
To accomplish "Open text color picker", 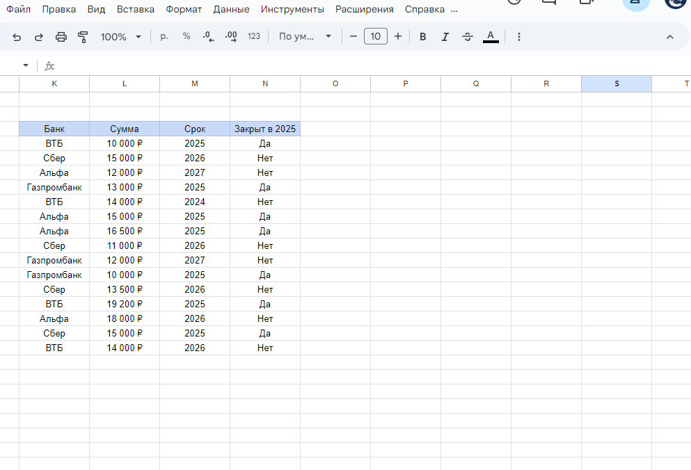I will tap(491, 37).
